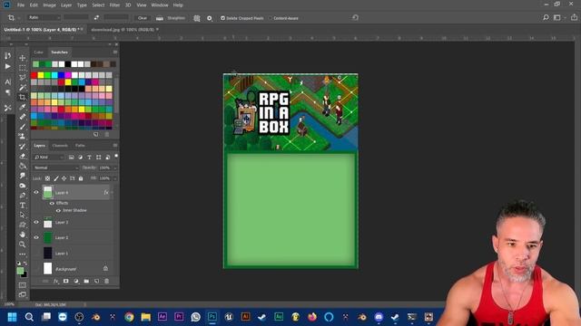Enable Content-Aware checkbox

tap(271, 18)
